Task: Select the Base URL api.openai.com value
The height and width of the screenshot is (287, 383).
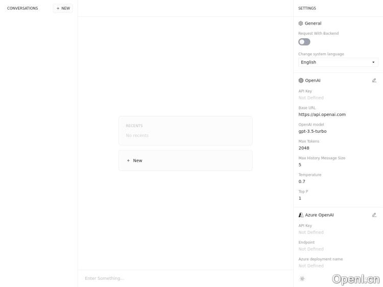Action: tap(322, 114)
